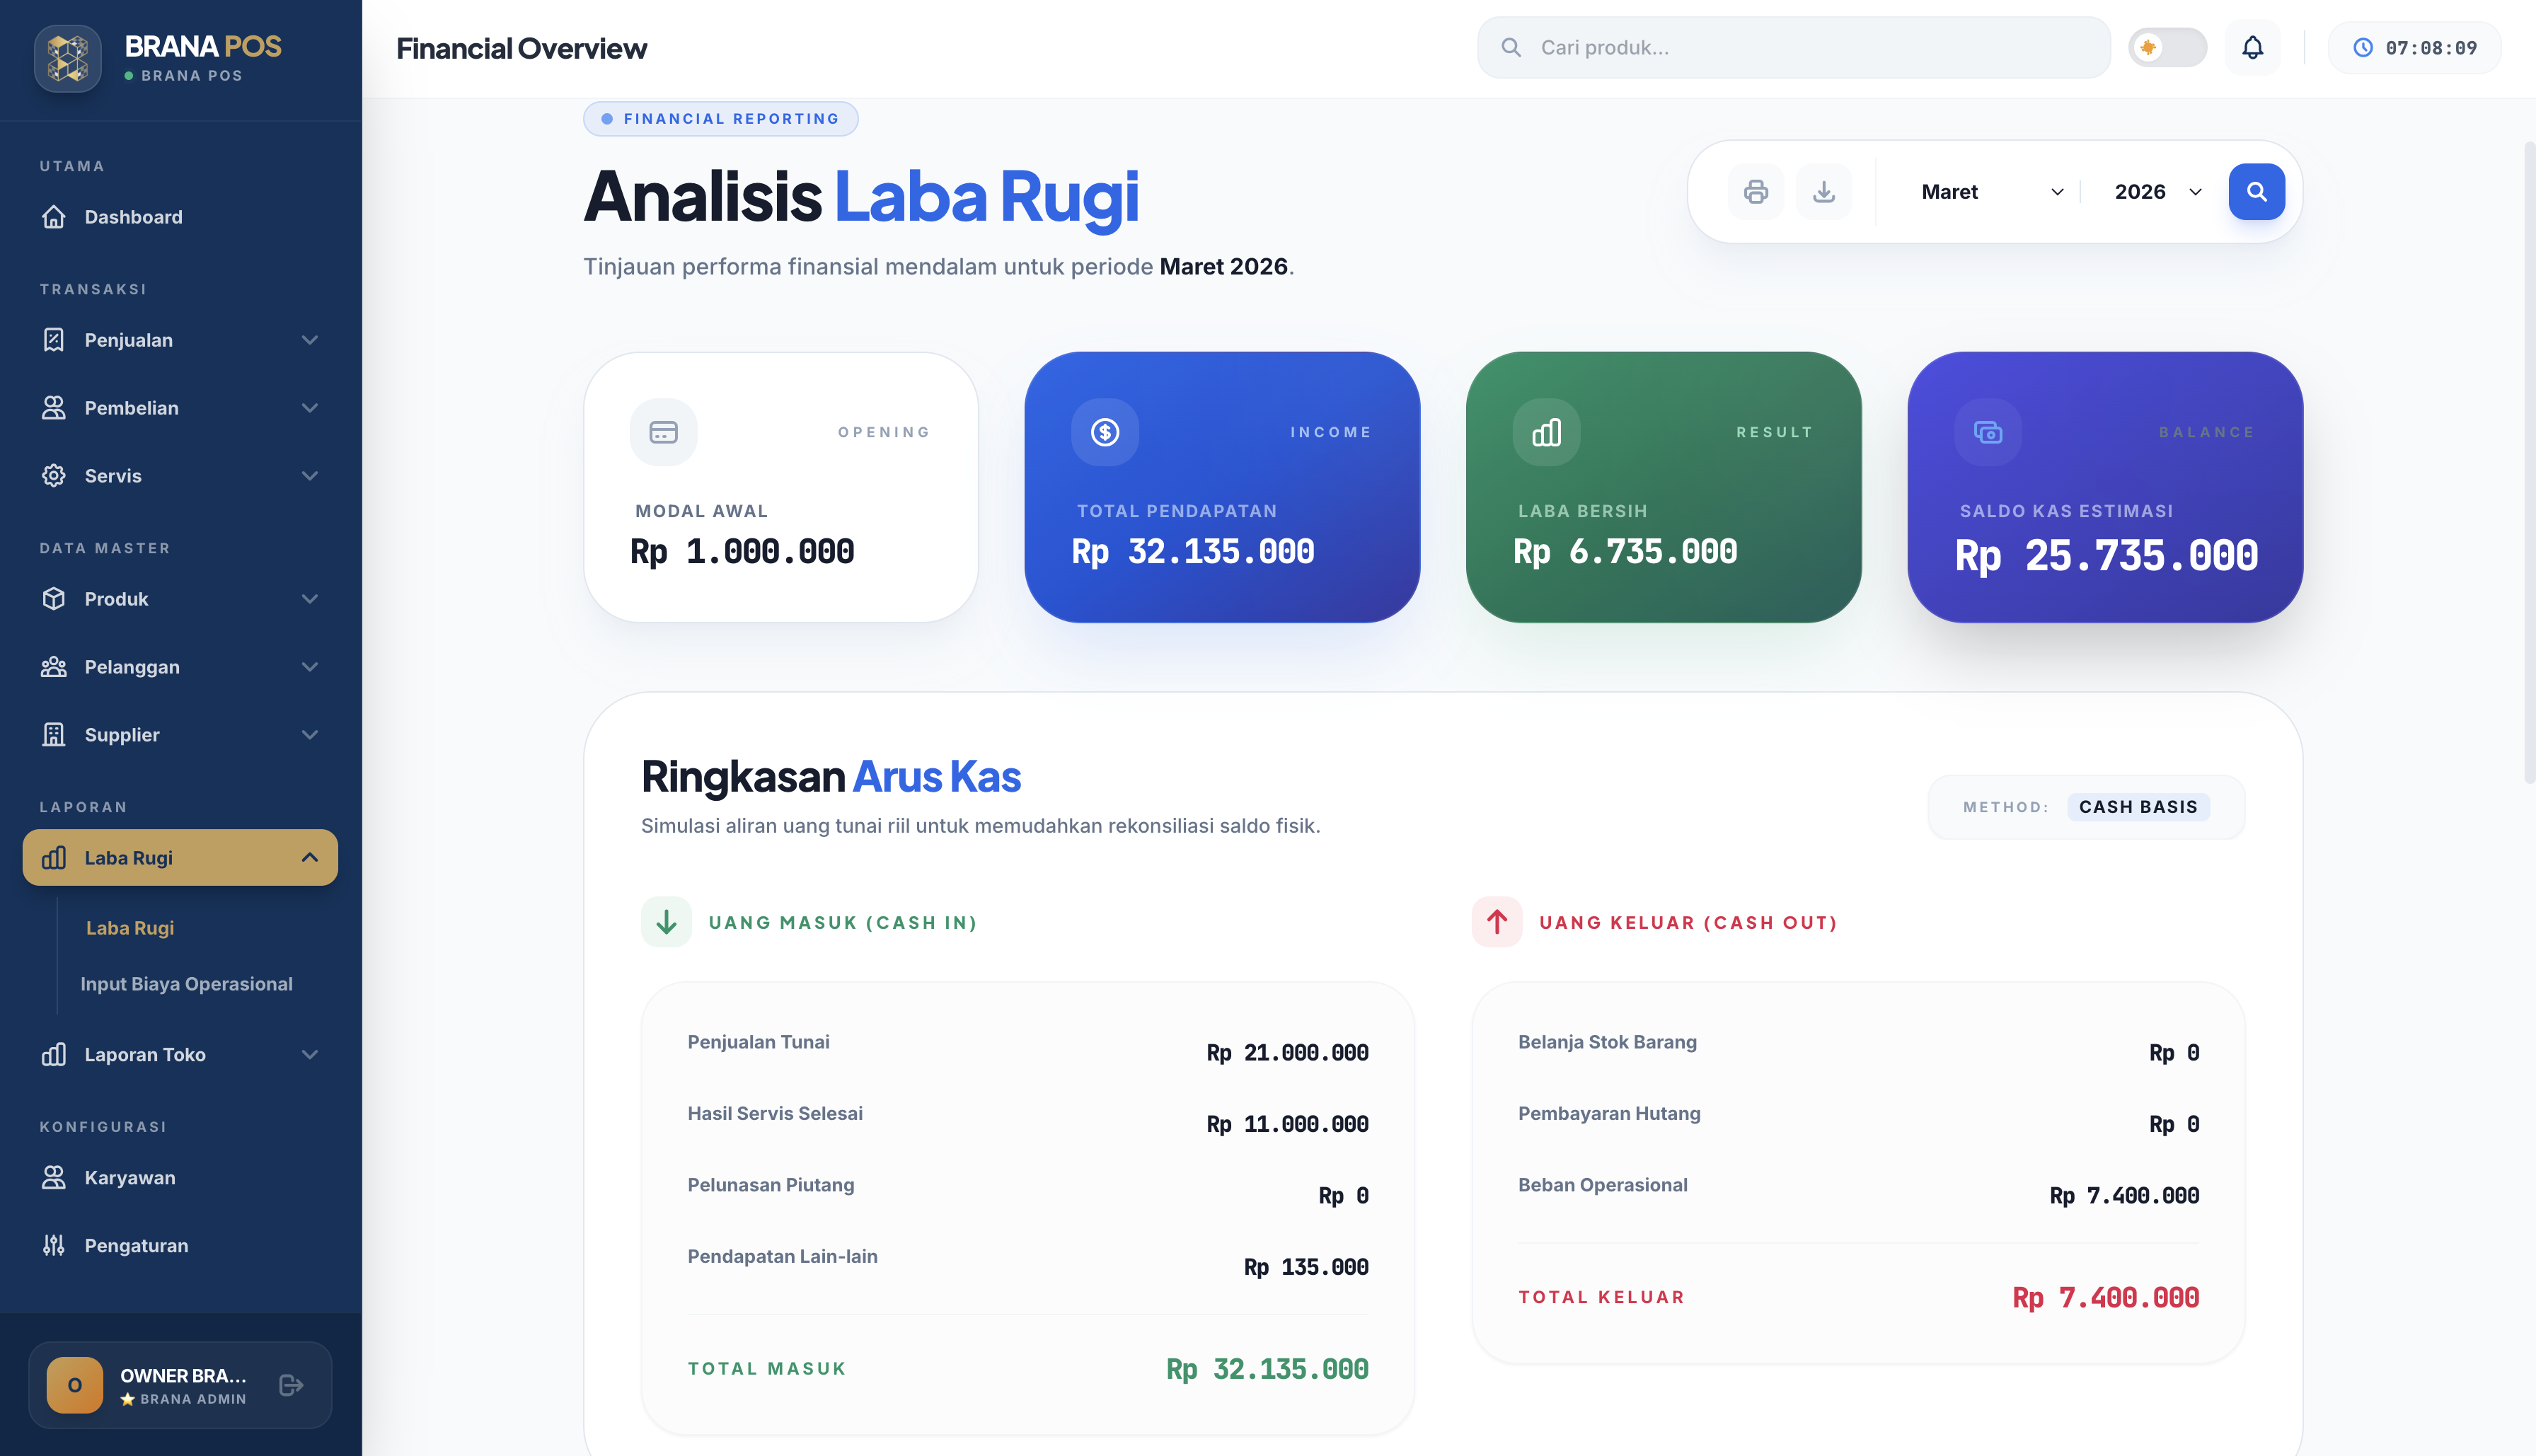Click the Brana POS cube logo

tap(68, 58)
